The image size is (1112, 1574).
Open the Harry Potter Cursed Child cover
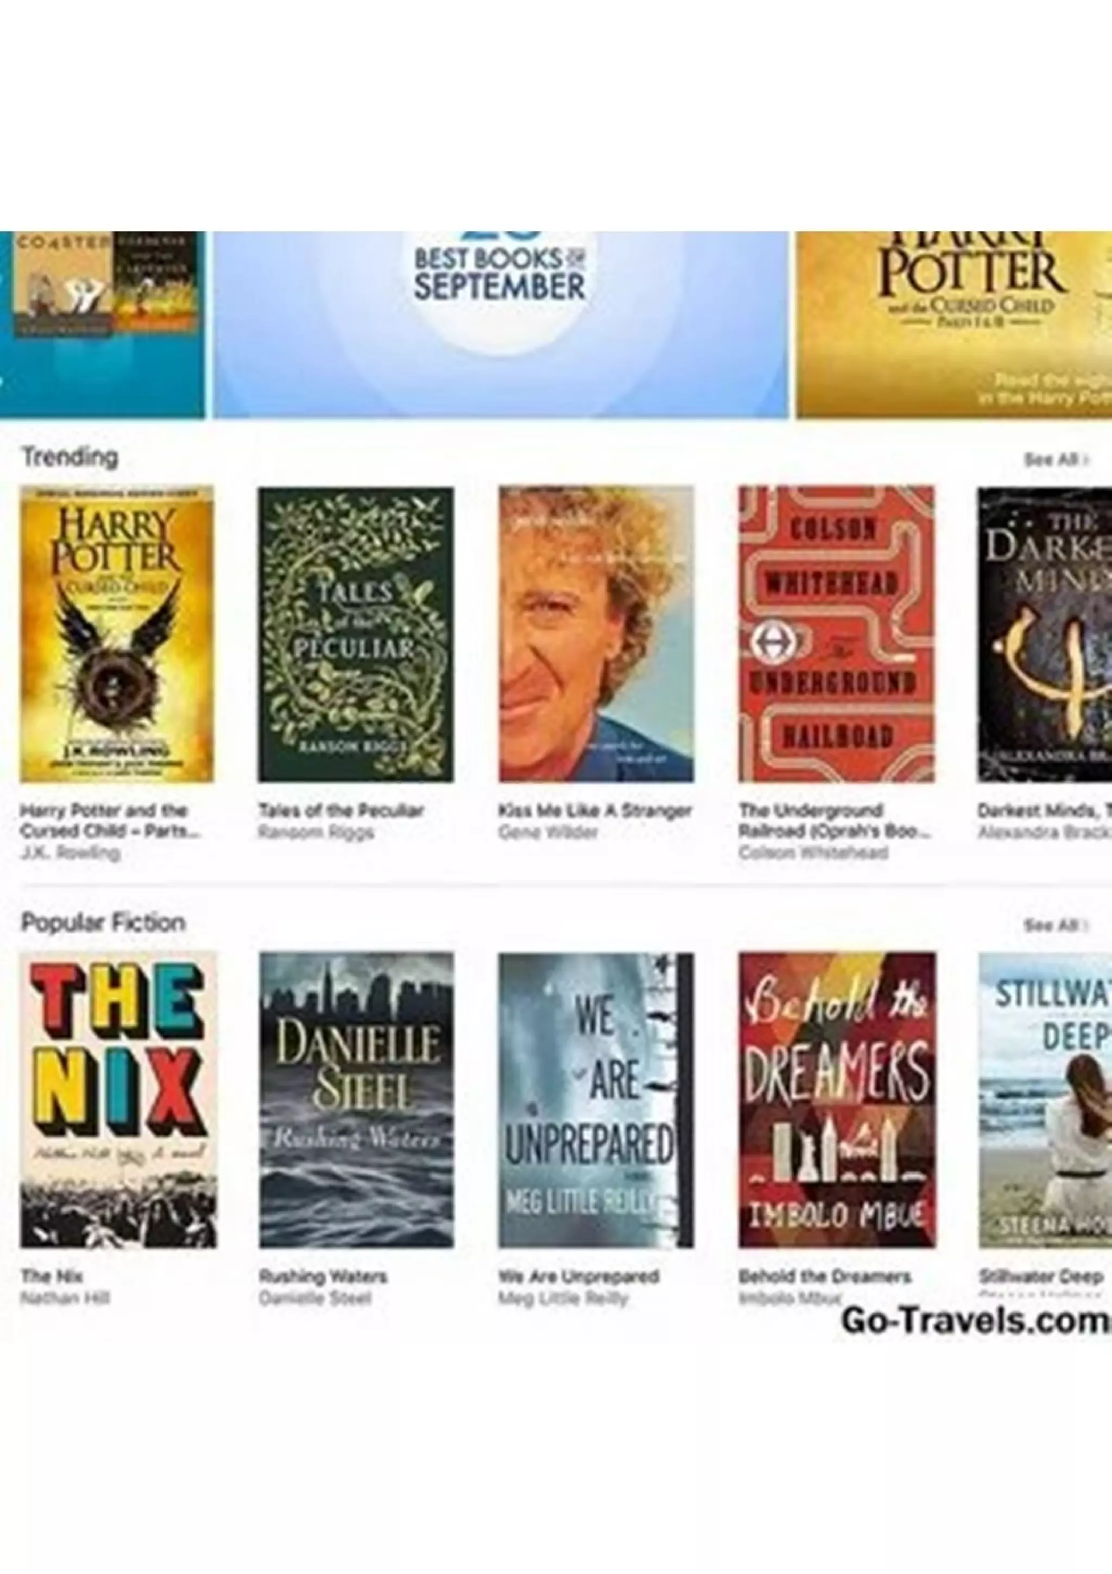tap(117, 634)
